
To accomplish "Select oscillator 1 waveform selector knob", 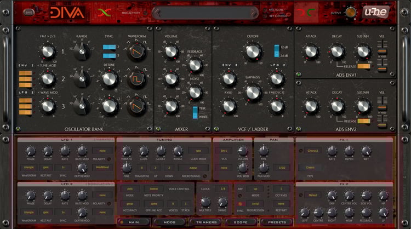I will coord(136,52).
